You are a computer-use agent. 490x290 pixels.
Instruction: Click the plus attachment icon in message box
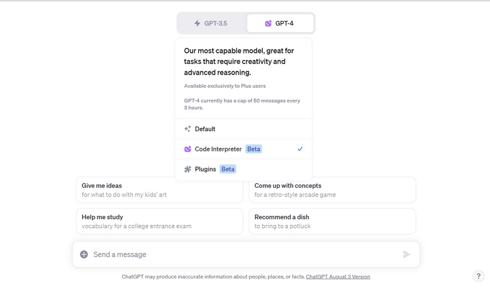(84, 254)
